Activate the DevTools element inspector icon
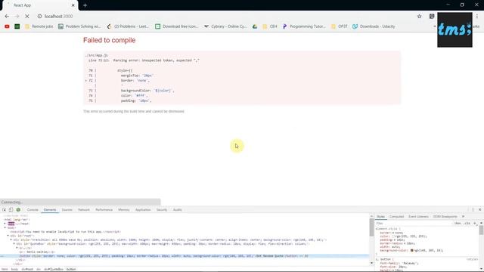Image resolution: width=484 pixels, height=272 pixels. click(5, 210)
